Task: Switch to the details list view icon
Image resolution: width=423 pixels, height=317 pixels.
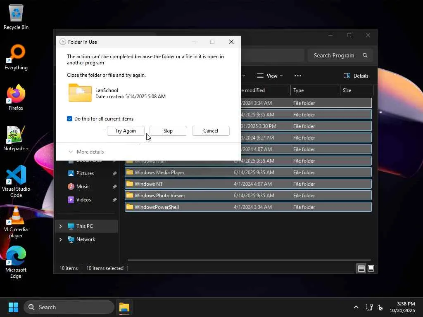Action: [x=361, y=268]
